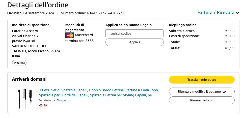
Task: Click the Costi di spedizione label
Action: pos(184,36)
